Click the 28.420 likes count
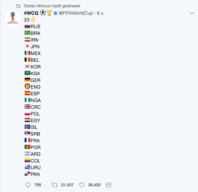 (94, 185)
